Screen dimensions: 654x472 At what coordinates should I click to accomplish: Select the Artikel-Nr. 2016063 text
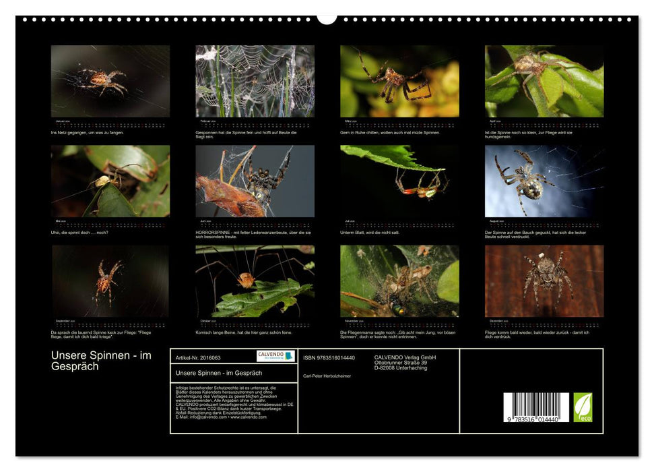[198, 358]
